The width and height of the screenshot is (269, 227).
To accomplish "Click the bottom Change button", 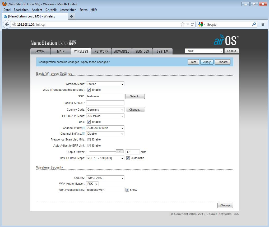I will (225, 205).
